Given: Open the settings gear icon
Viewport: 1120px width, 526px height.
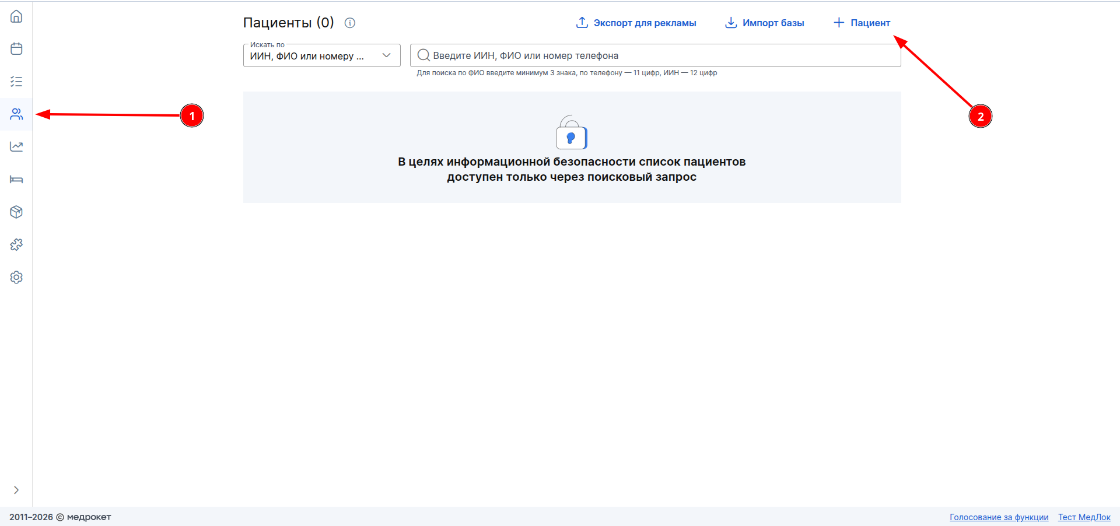Looking at the screenshot, I should [x=16, y=278].
